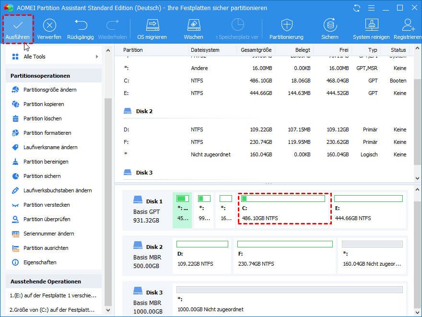Click the Eigenschaften info icon

coord(16,262)
